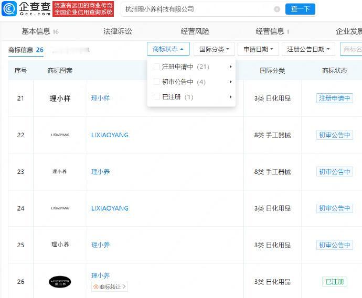362x298 pixels.
Task: Expand the 初审公告中 submenu arrow
Action: click(230, 82)
